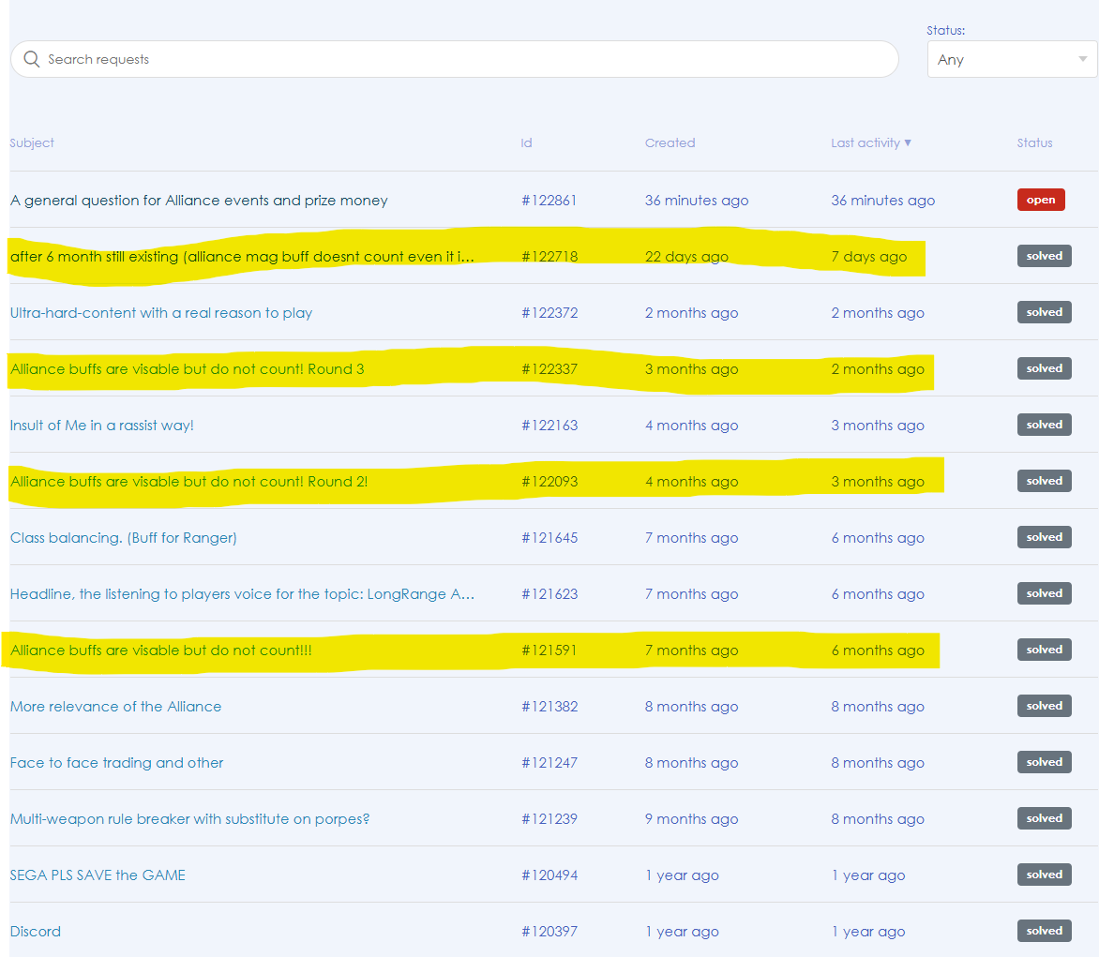This screenshot has height=957, width=1099.
Task: Open 'Ultra-hard-content with a real reason to play'
Action: pos(161,312)
